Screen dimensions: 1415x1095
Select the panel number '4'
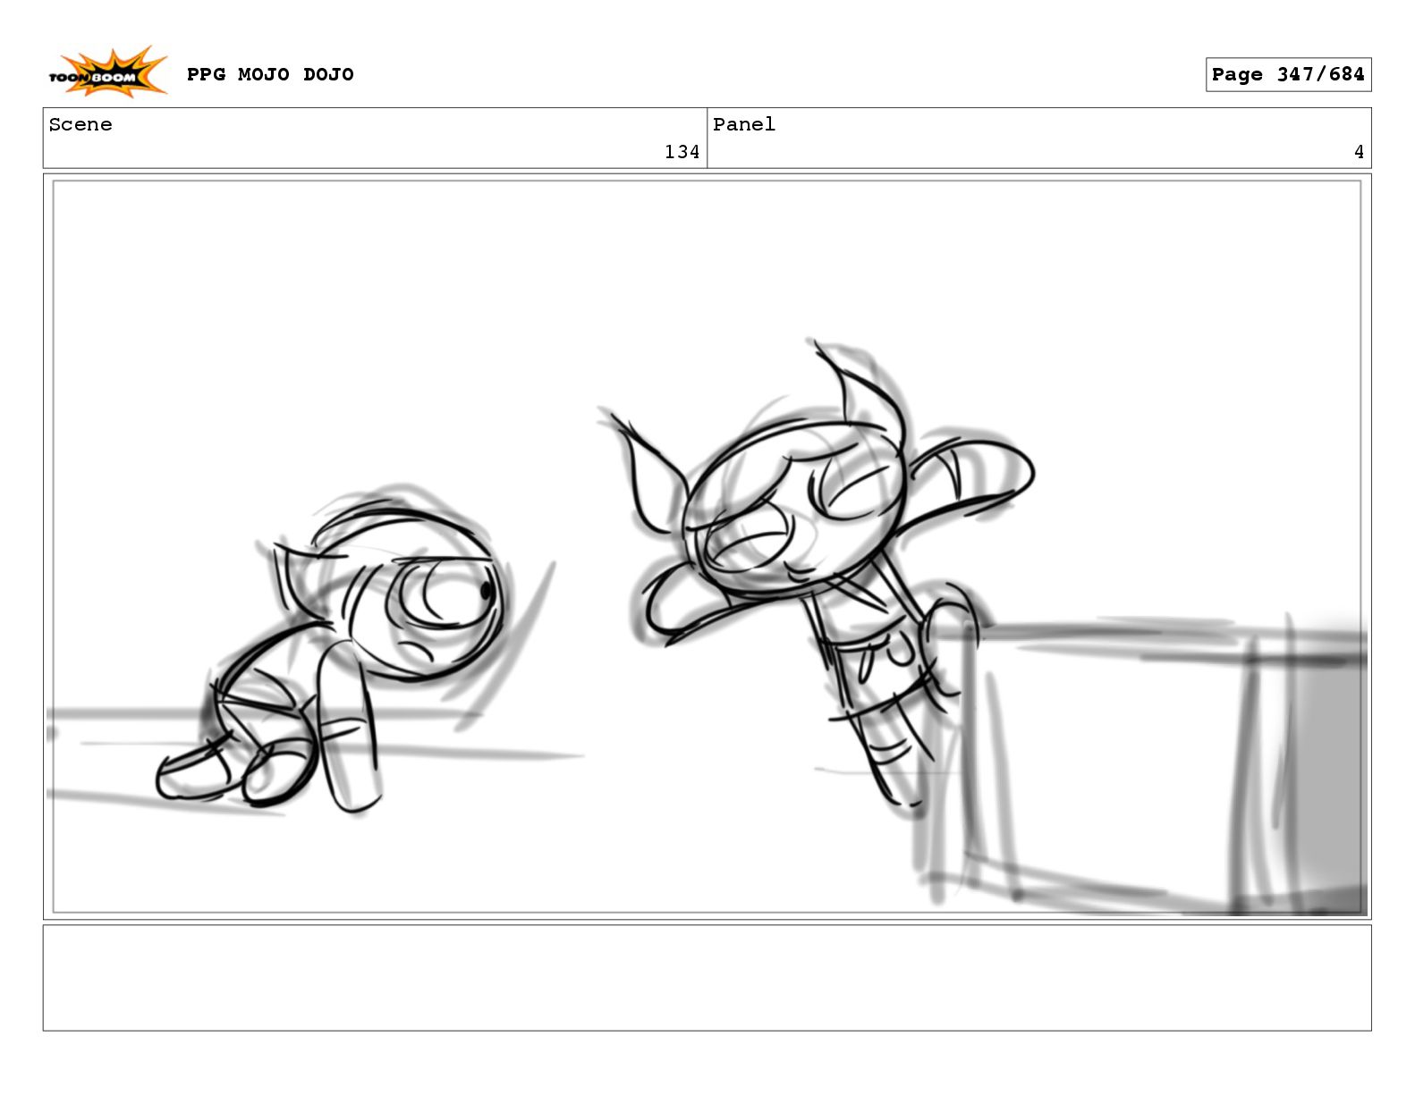(x=1359, y=152)
